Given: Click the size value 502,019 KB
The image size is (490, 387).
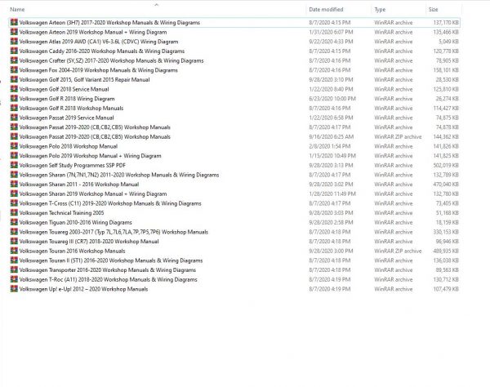Looking at the screenshot, I should pos(446,165).
